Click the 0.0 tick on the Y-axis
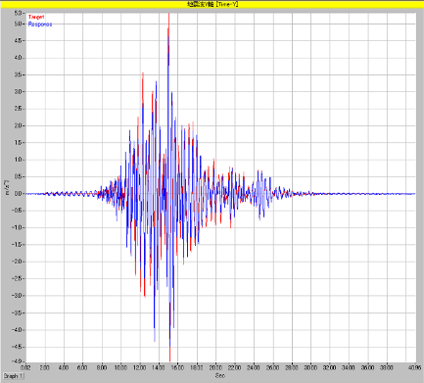The width and height of the screenshot is (424, 383). point(19,194)
